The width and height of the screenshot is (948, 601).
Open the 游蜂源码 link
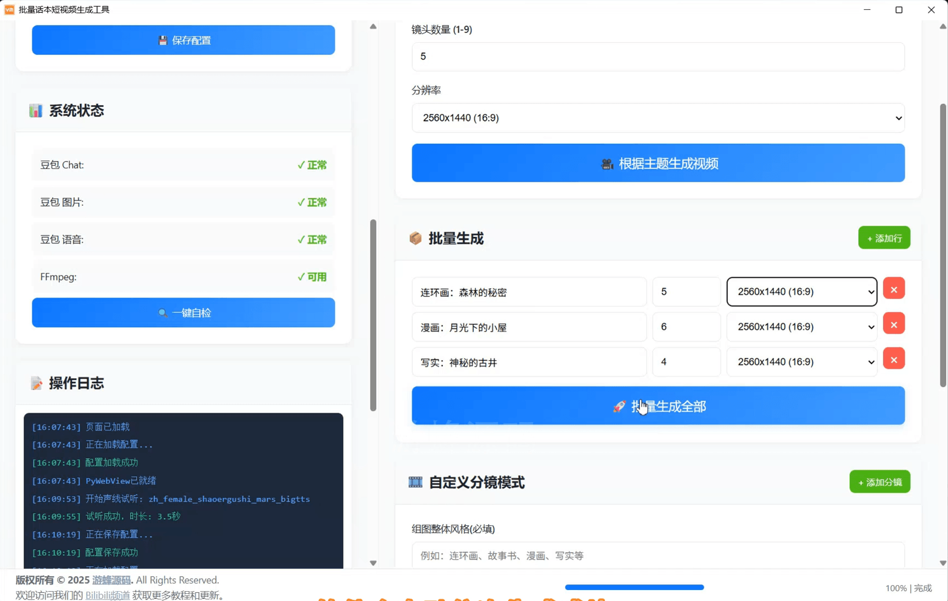(111, 580)
